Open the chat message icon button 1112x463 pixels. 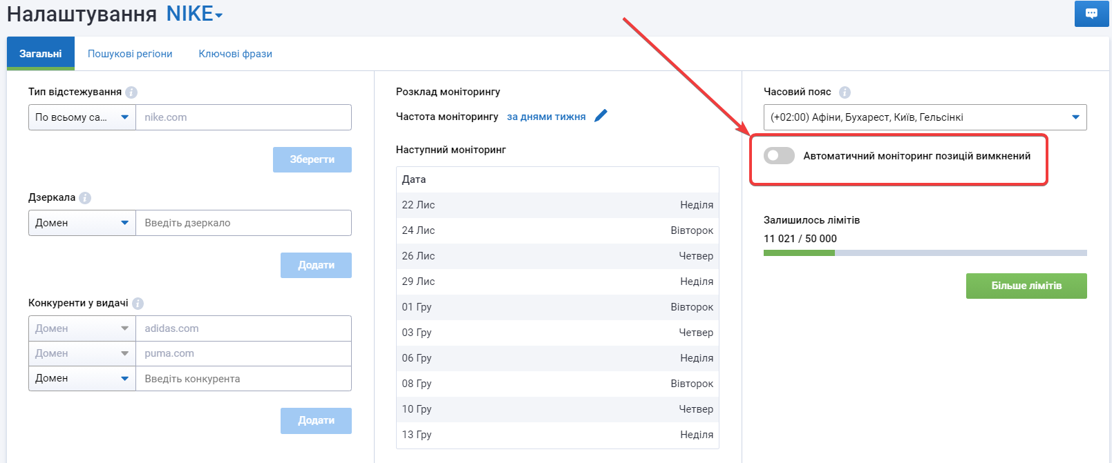(x=1091, y=14)
